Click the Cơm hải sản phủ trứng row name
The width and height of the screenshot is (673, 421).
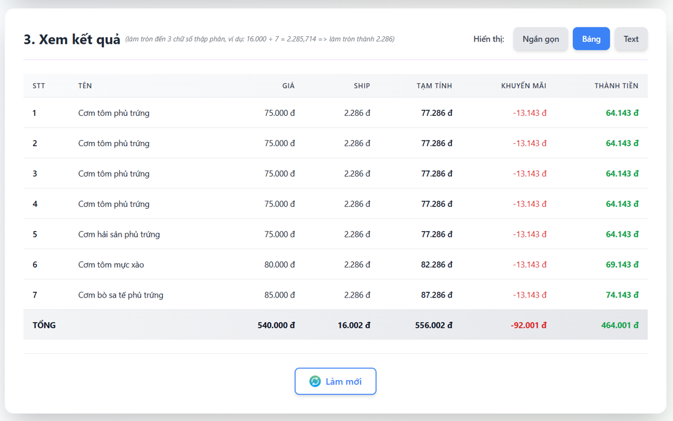click(119, 234)
